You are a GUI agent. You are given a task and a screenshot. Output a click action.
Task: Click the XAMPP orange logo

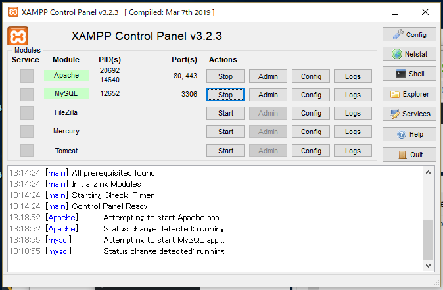tap(18, 37)
